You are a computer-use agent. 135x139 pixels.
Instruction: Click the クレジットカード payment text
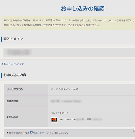point(60,113)
